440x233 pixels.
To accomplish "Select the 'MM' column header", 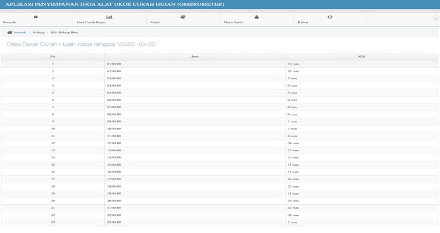I will 361,57.
